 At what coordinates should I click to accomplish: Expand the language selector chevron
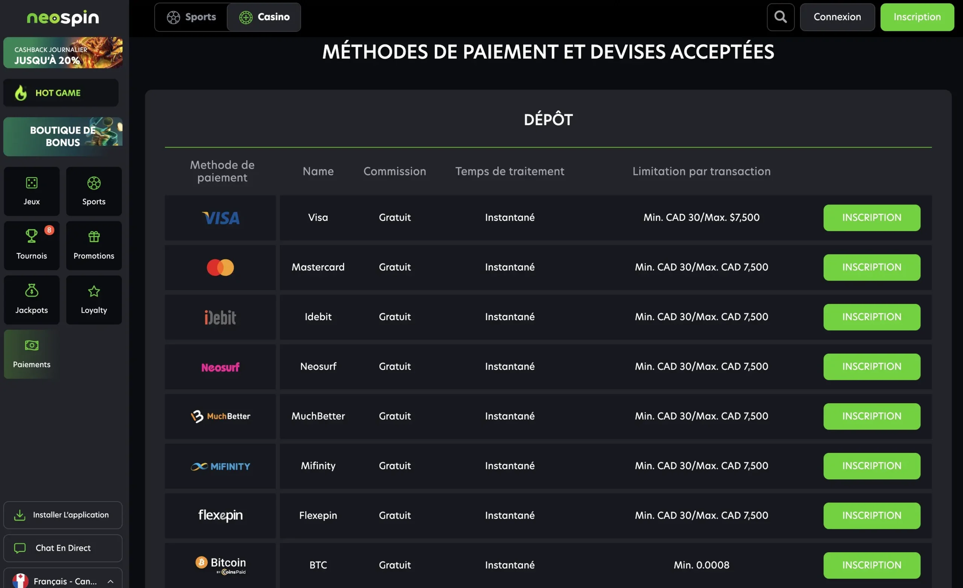click(x=111, y=581)
